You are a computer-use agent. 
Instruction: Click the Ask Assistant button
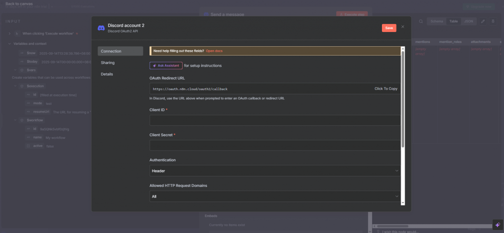pos(166,65)
